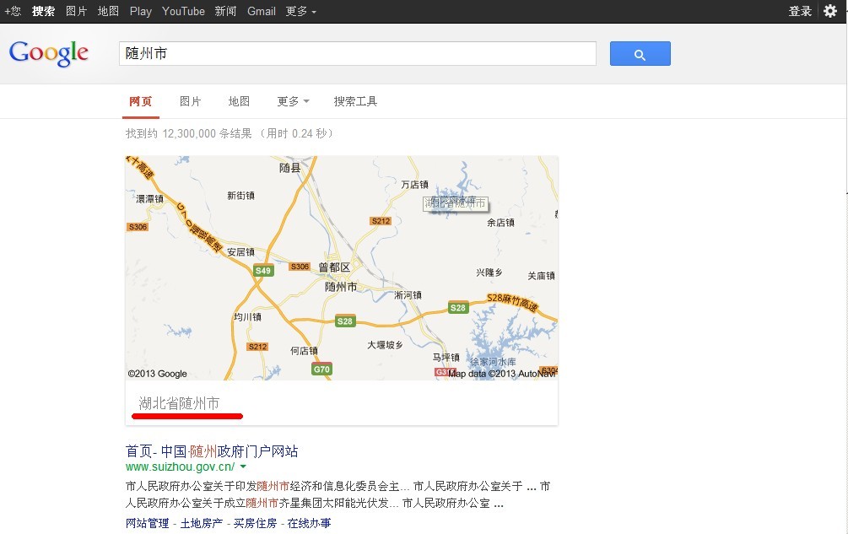Open 新闻 from the top menu bar
This screenshot has width=848, height=534.
tap(224, 11)
